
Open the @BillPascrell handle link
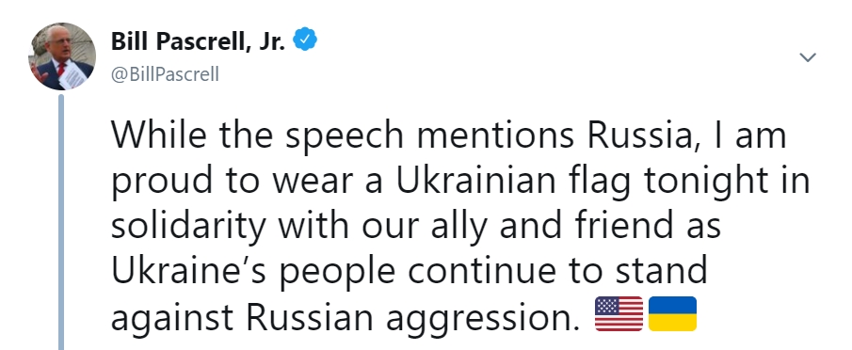(x=165, y=73)
